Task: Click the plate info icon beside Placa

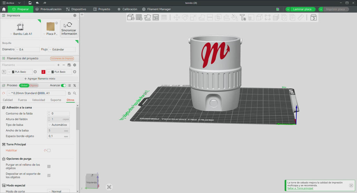Action: pos(56,23)
